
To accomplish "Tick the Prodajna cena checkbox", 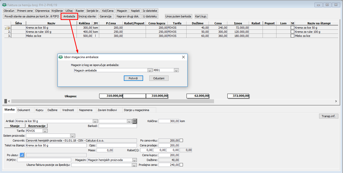I will [181, 165].
